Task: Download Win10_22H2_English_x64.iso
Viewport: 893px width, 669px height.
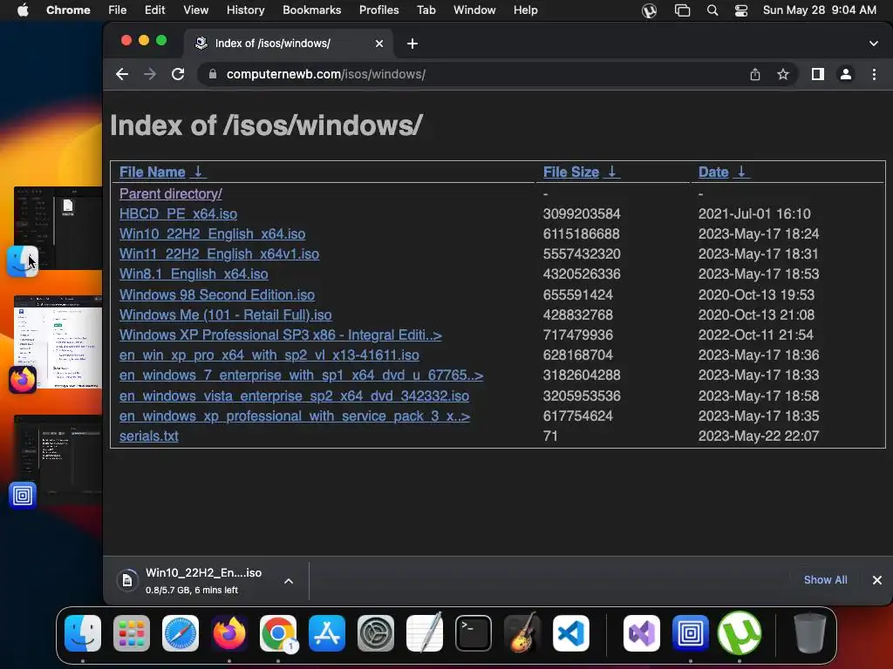Action: 212,233
